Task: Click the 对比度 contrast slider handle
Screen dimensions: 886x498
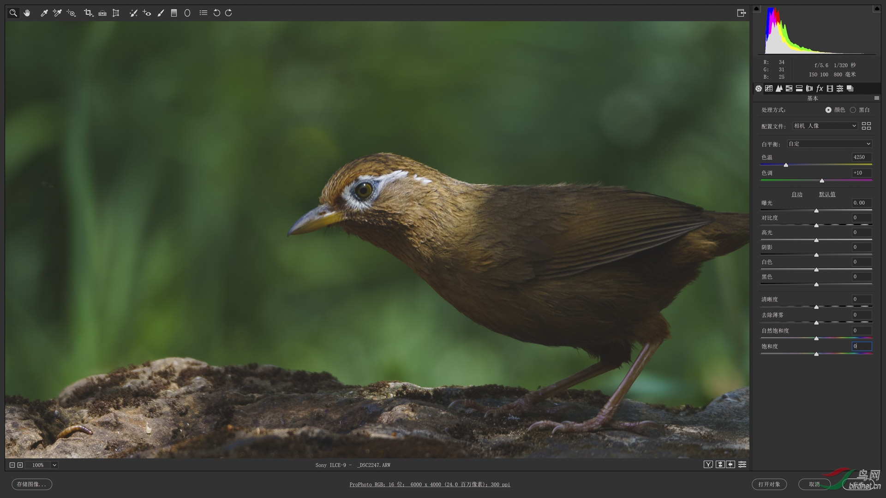Action: click(x=816, y=225)
